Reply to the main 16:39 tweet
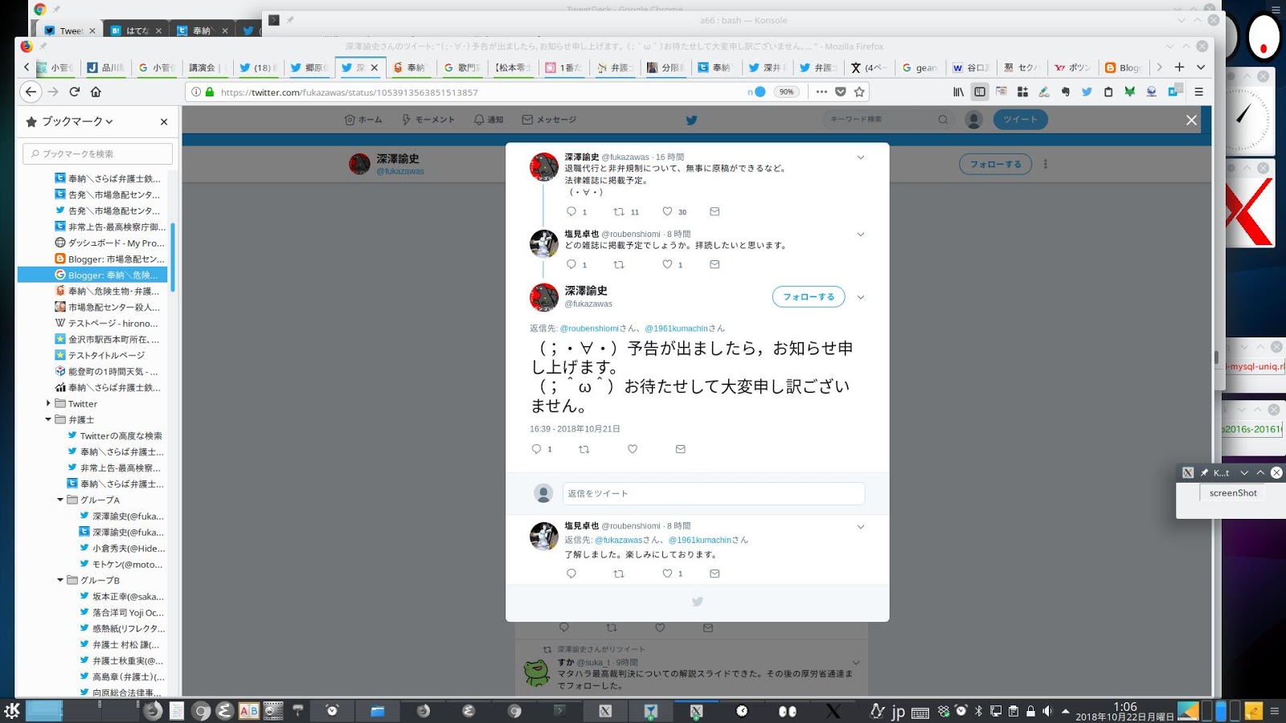1286x723 pixels. point(536,449)
